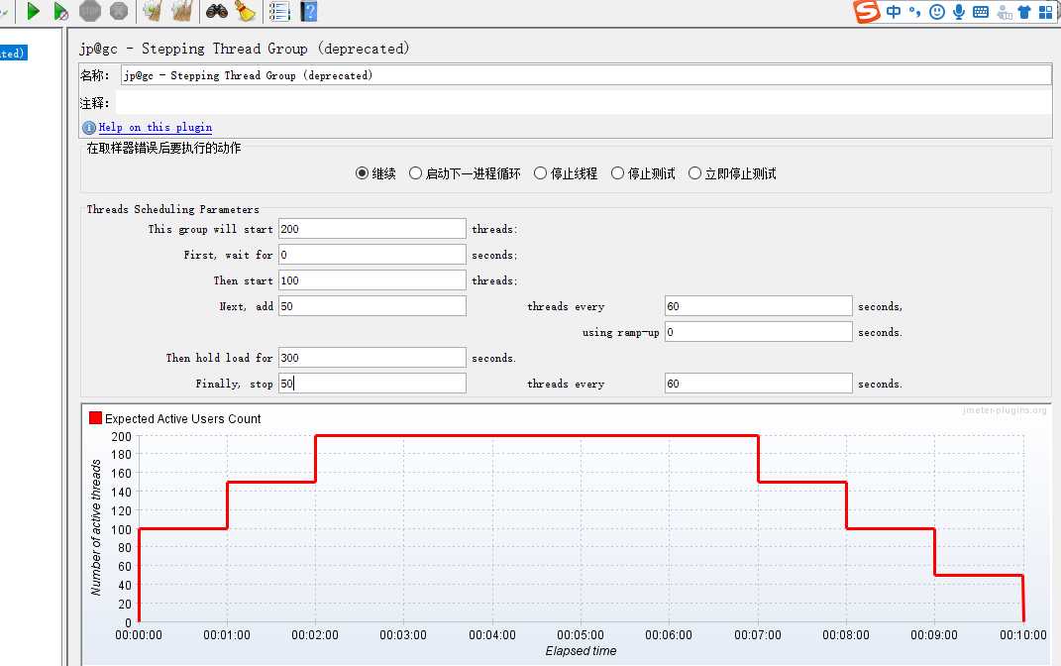
Task: Click the info icon beside Help on this plugin
Action: pyautogui.click(x=88, y=127)
